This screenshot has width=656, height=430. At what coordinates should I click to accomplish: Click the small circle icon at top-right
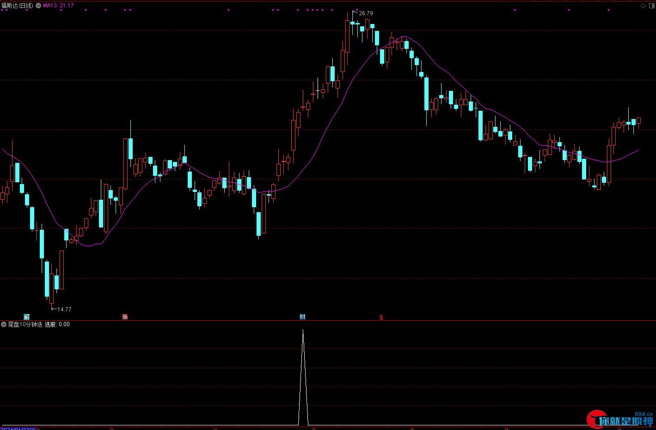tap(651, 6)
